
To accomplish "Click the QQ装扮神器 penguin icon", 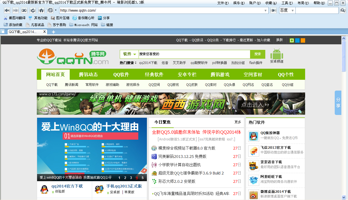I will click(254, 136).
